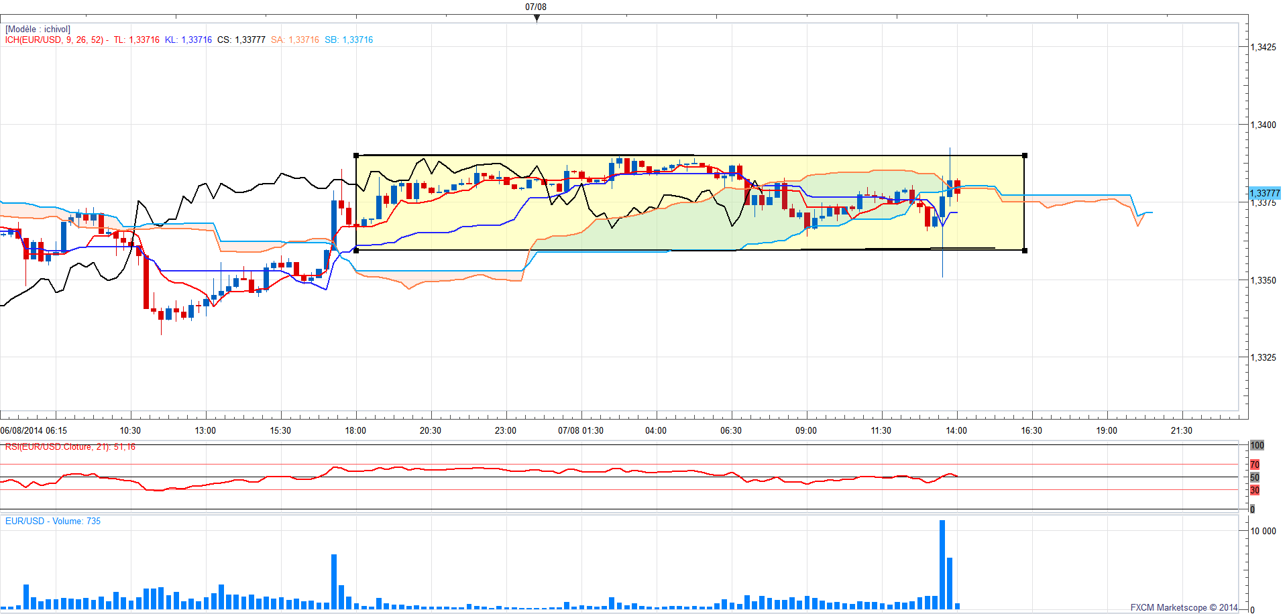Viewport: 1287px width, 614px height.
Task: Click the FXCM Marketscope copyright text
Action: (x=1184, y=607)
